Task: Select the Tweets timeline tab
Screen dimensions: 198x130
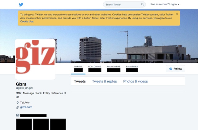Action: point(80,81)
